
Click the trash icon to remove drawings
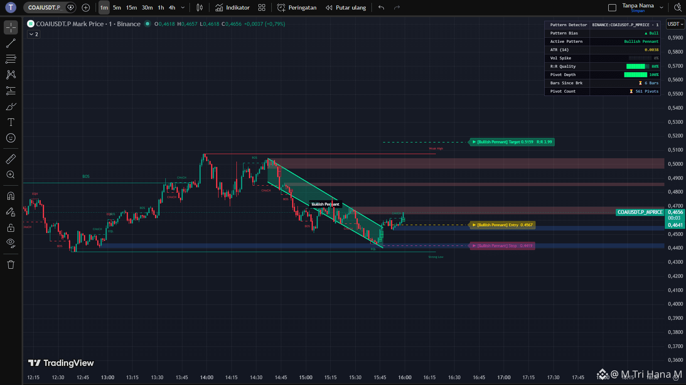(11, 265)
